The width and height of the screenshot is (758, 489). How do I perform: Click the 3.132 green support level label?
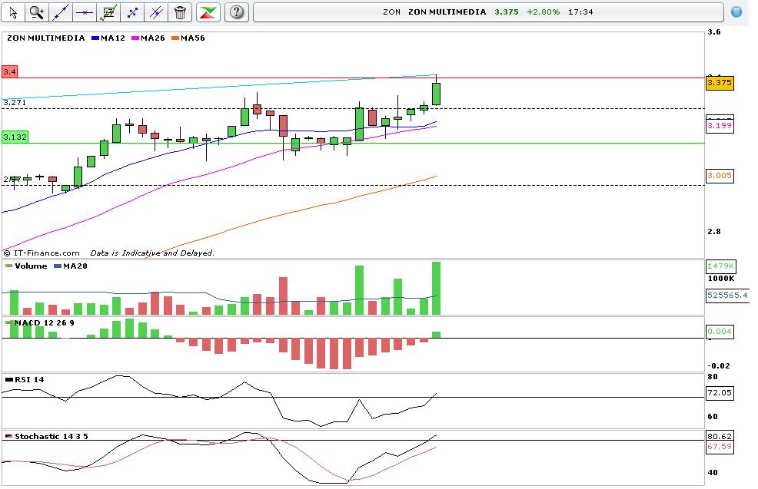tap(15, 137)
